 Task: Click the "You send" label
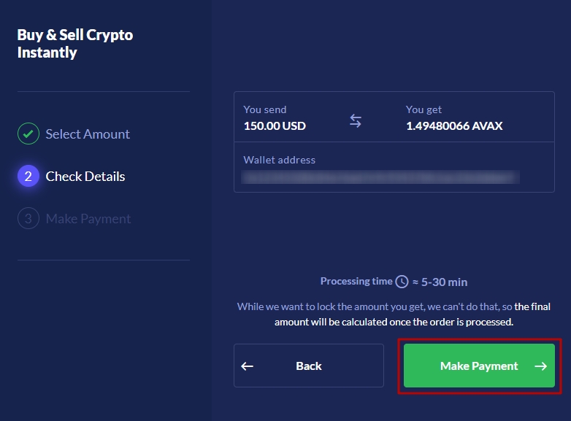265,109
